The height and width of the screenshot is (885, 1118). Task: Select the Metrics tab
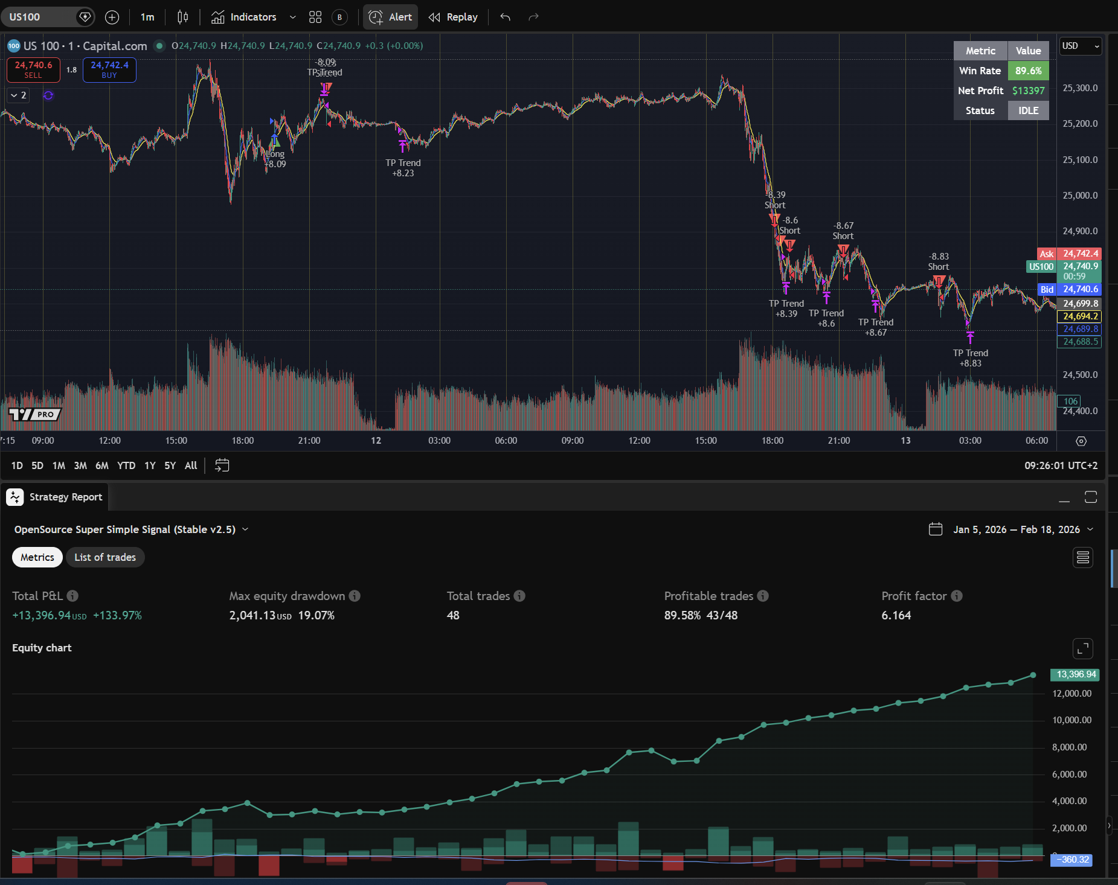coord(37,557)
